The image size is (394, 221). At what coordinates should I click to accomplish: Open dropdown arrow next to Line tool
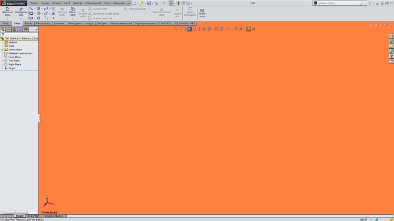[35, 9]
